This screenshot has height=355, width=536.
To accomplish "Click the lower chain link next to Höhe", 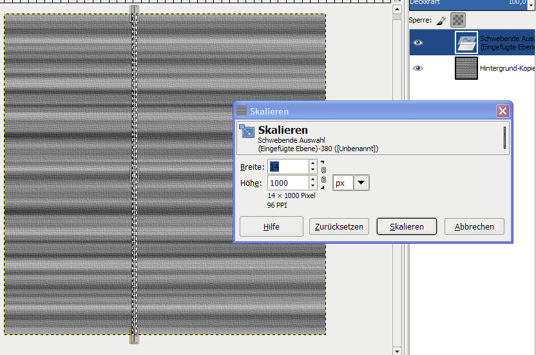I will 323,180.
